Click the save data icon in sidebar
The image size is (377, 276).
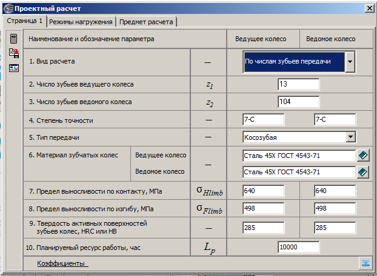[x=13, y=53]
